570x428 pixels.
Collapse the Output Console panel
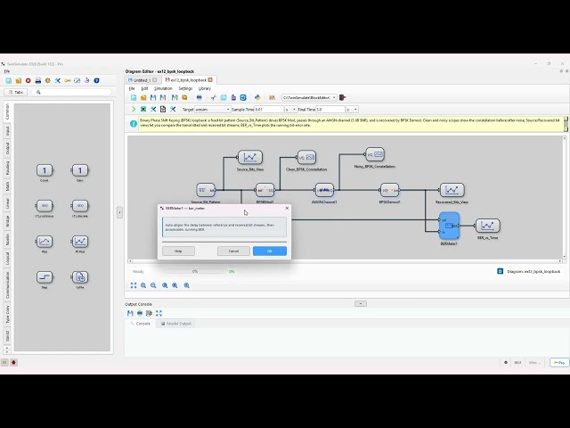pyautogui.click(x=361, y=303)
